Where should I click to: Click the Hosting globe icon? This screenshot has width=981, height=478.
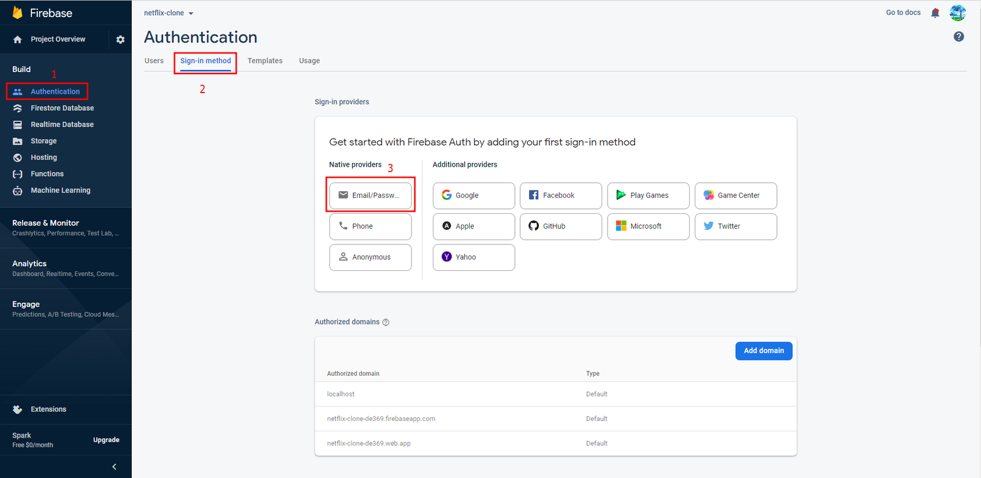click(x=17, y=157)
